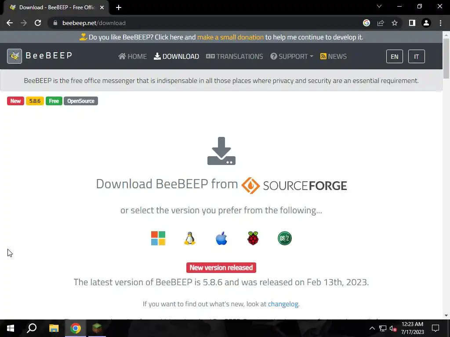
Task: Click the address bar URL
Action: click(94, 23)
